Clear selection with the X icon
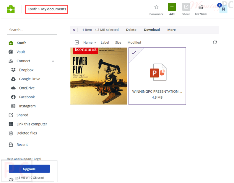Image resolution: width=234 pixels, height=183 pixels. (x=74, y=30)
